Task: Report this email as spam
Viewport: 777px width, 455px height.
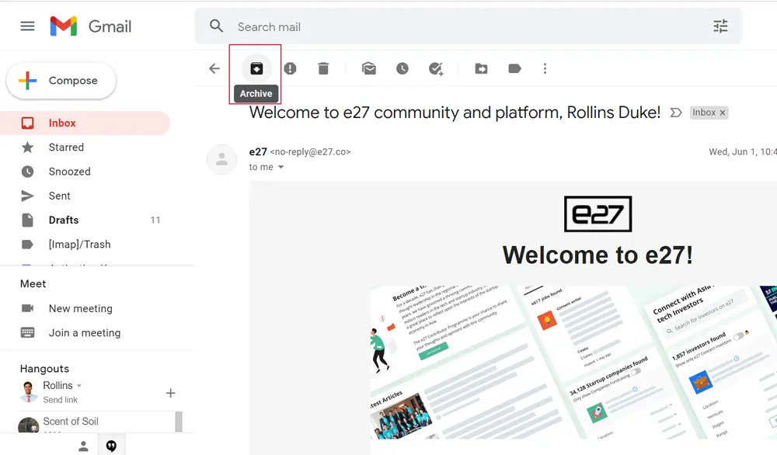Action: coord(290,68)
